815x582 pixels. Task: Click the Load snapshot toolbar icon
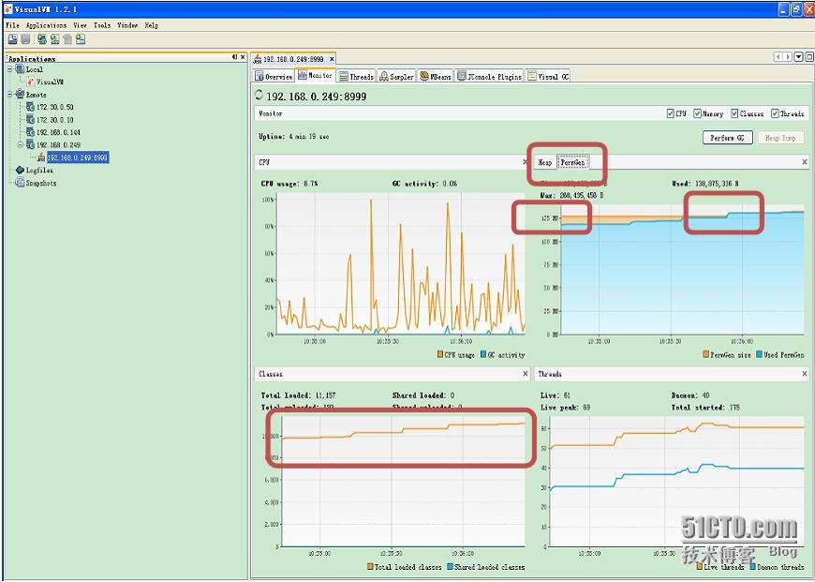click(12, 39)
